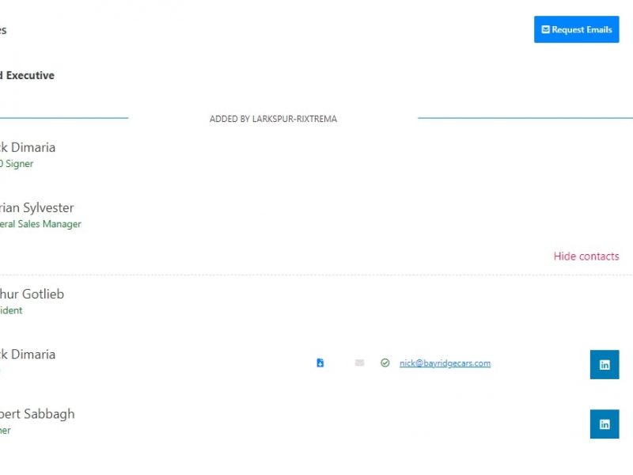Select the Dimaria contact beside the email address
633x475 pixels.
(28, 354)
